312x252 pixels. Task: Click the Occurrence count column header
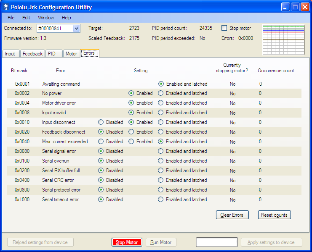276,71
